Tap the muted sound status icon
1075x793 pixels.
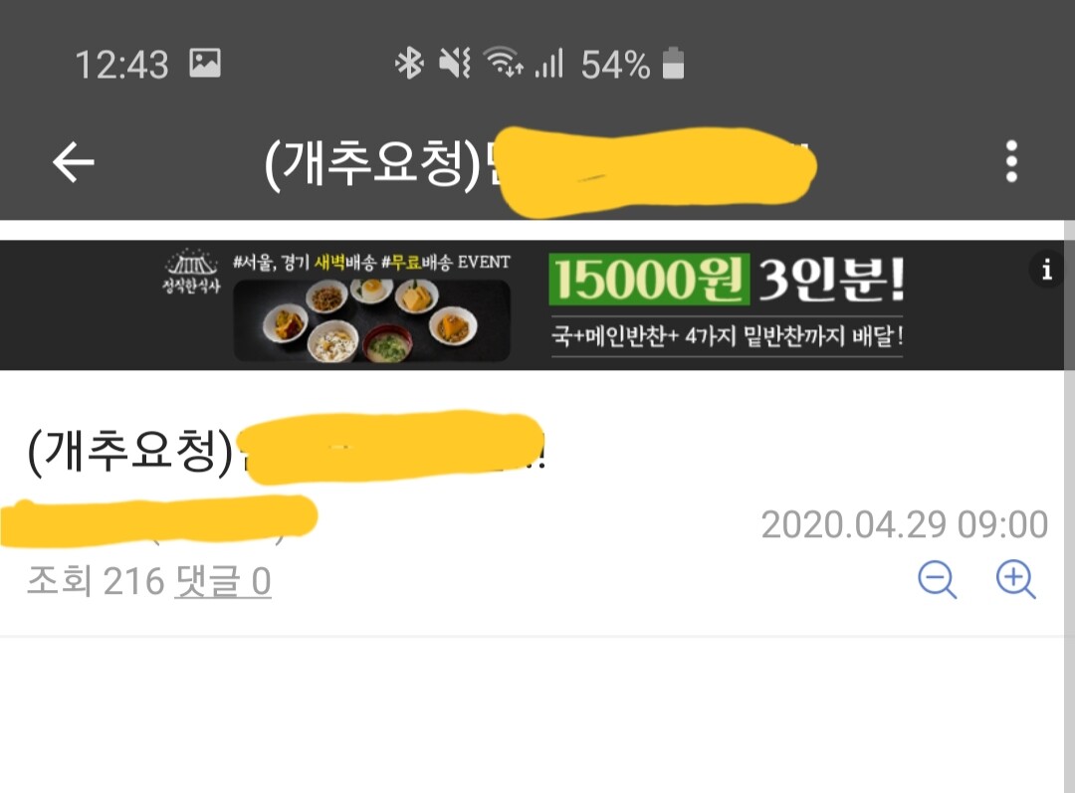click(x=455, y=63)
